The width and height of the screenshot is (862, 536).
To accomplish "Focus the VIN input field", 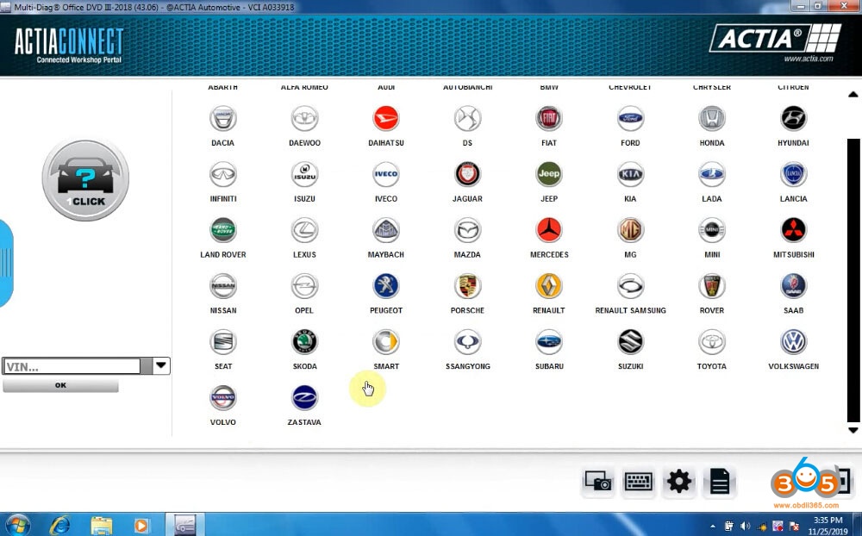I will pyautogui.click(x=72, y=366).
